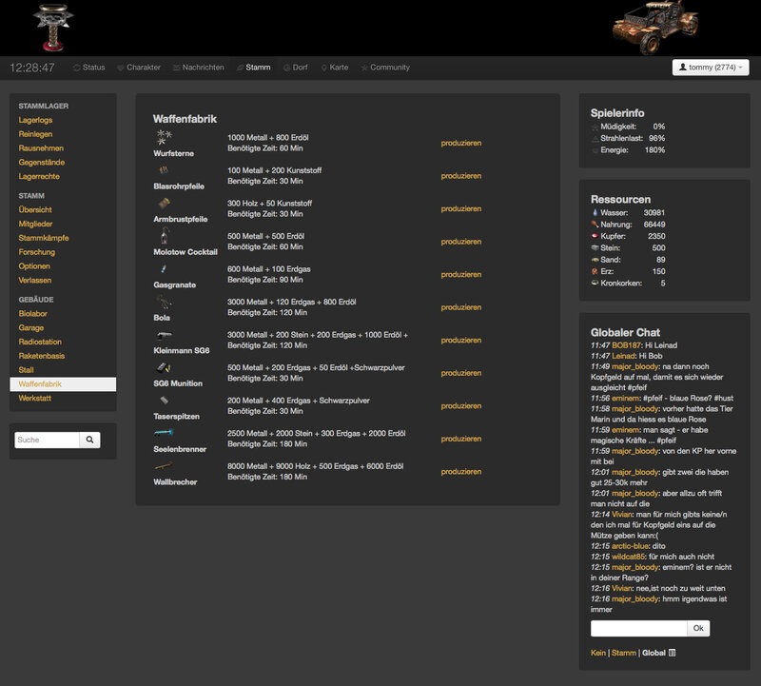Screen dimensions: 761x686
Task: Click the Kleinmann SG6 gun icon
Action: click(x=165, y=335)
